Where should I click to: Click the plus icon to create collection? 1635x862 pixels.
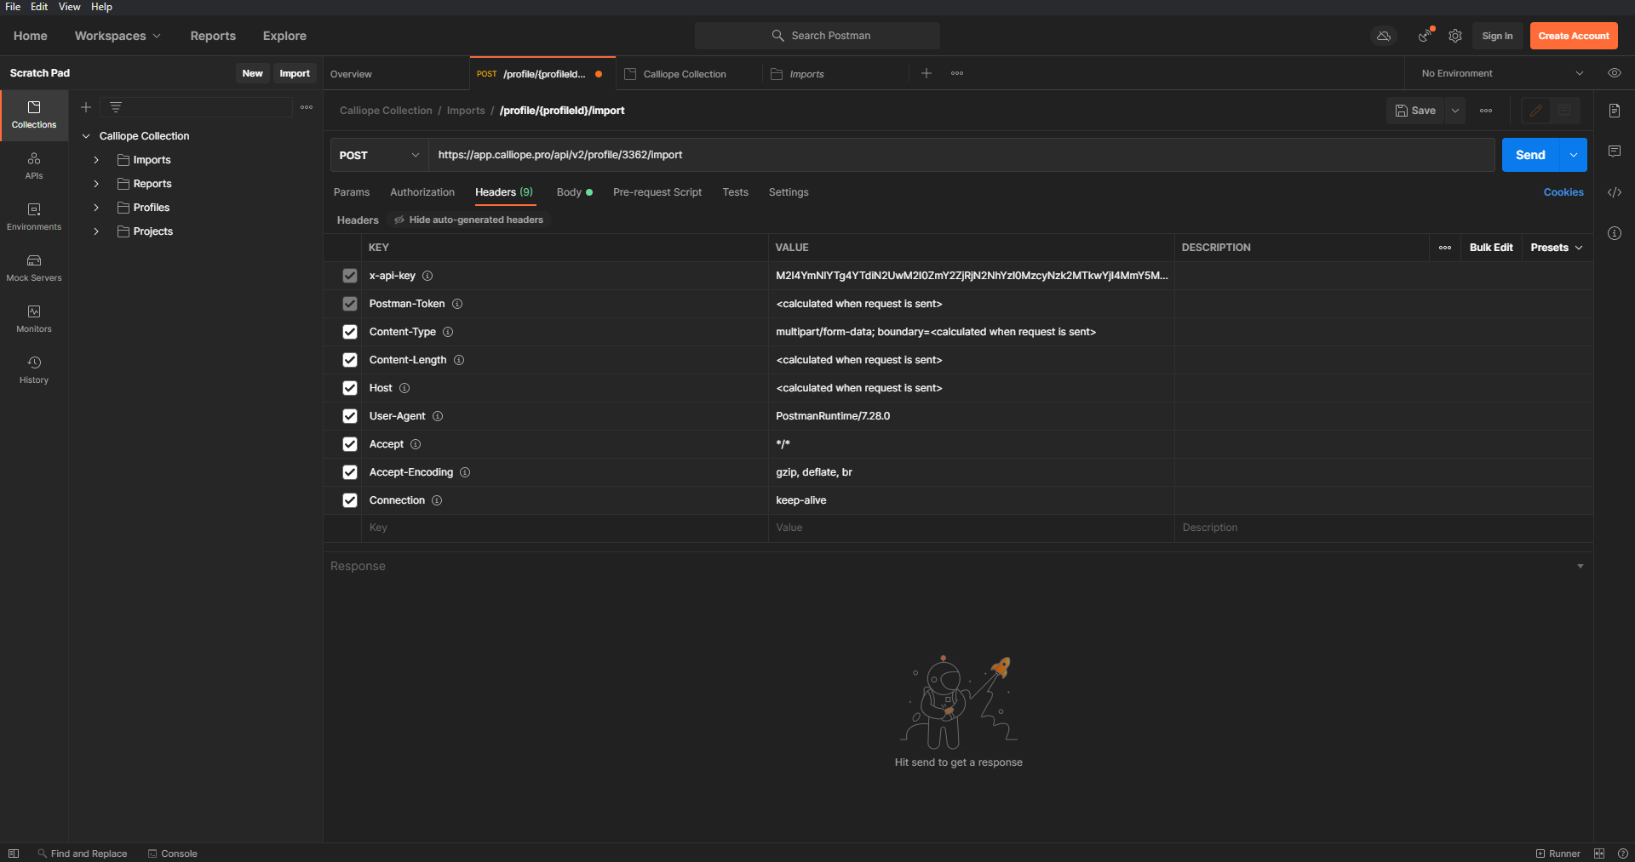pyautogui.click(x=86, y=107)
